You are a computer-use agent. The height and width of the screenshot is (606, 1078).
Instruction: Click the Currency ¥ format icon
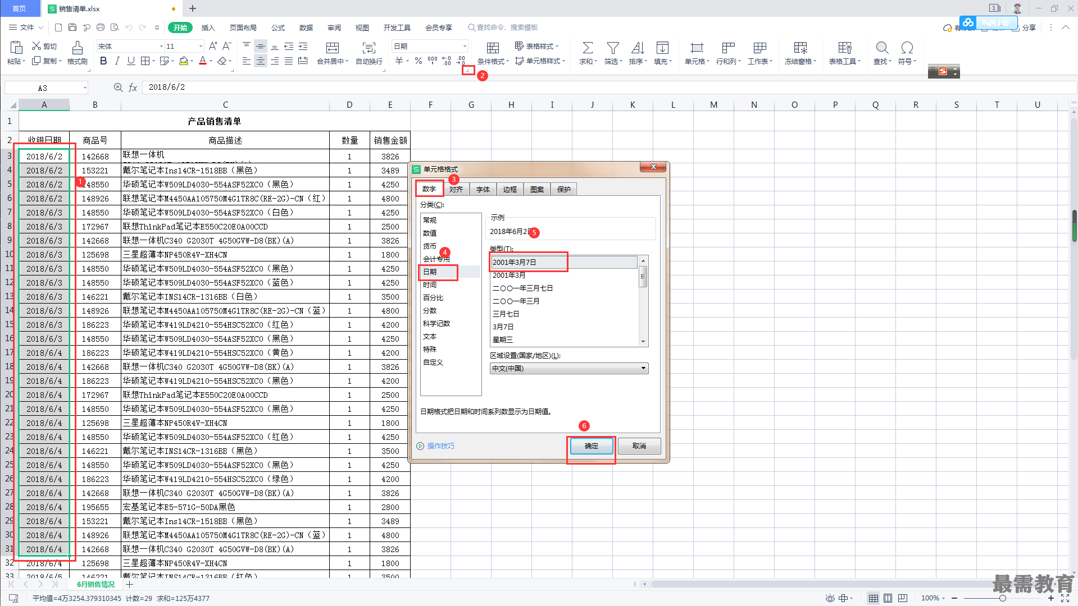[399, 61]
